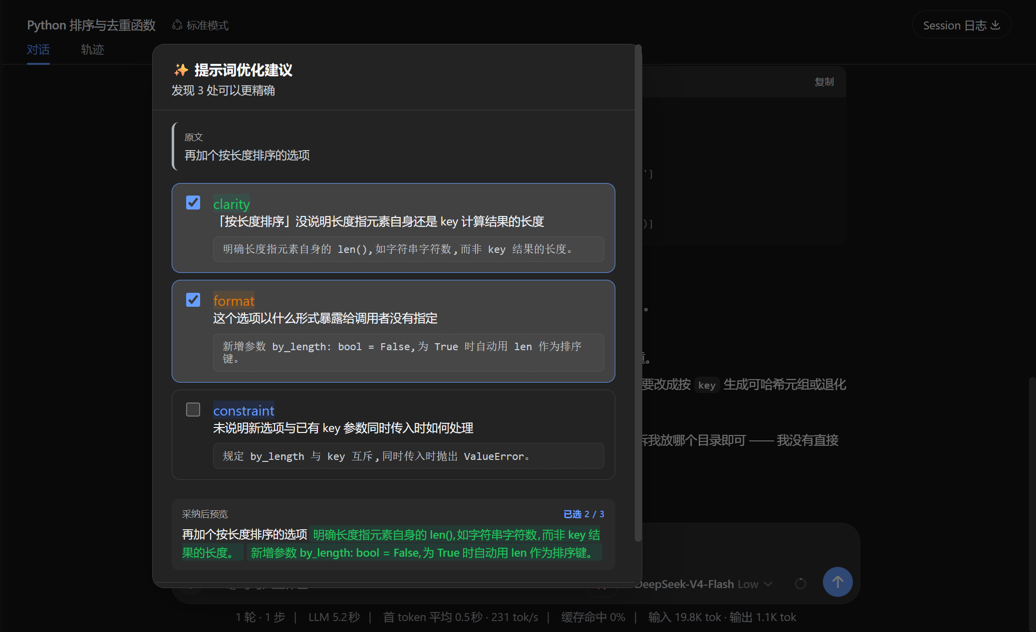This screenshot has width=1036, height=632.
Task: Open the DeepSeek-V4-Flash model dropdown
Action: click(x=704, y=584)
